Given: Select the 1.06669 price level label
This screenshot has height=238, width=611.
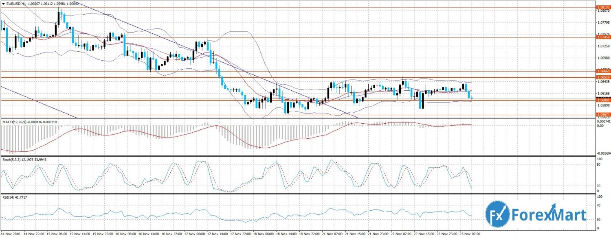Looking at the screenshot, I should (x=602, y=71).
